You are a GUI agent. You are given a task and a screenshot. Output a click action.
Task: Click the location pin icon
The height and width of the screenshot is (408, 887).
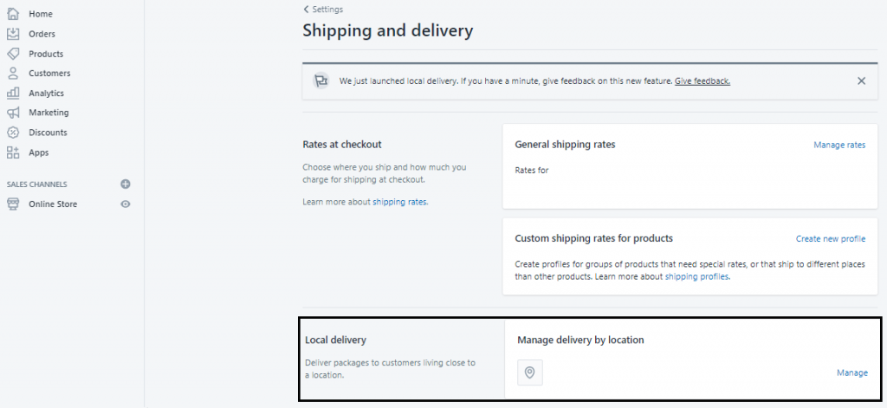point(530,372)
